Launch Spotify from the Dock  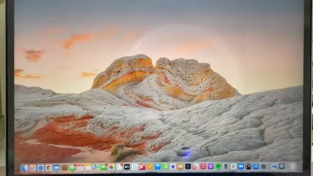click(218, 166)
